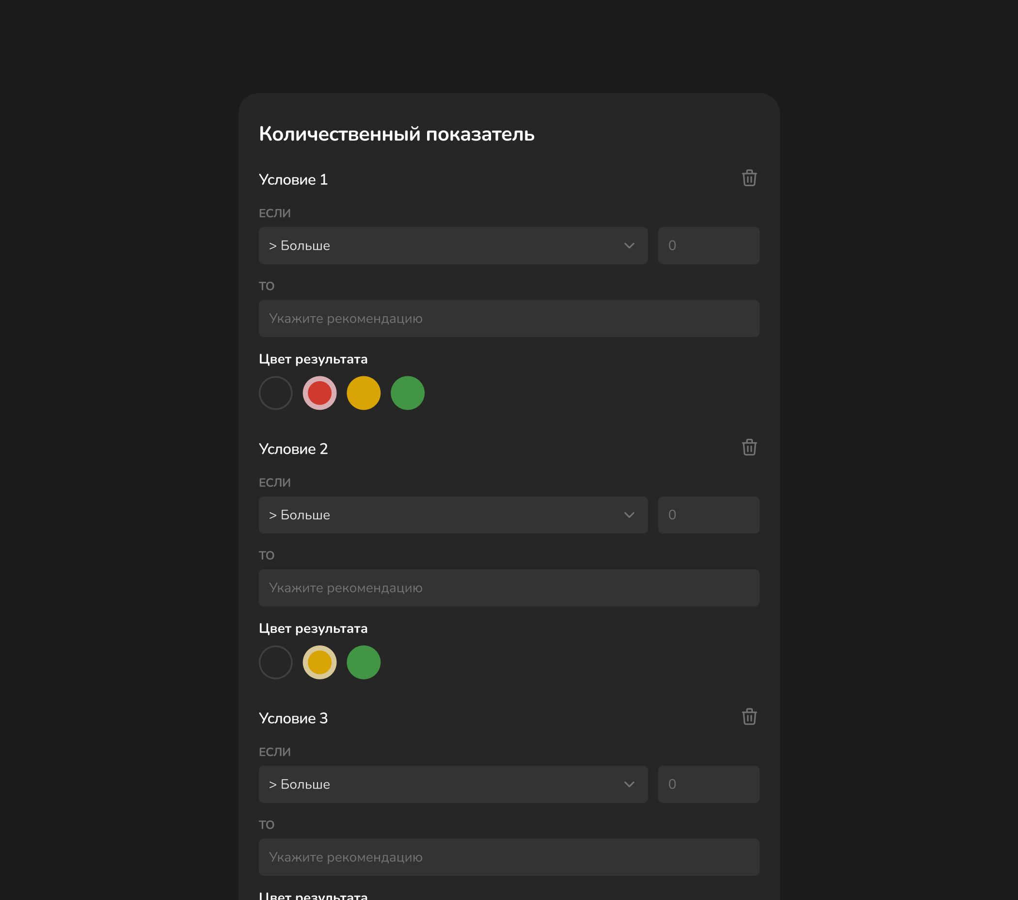Choose the yellow result color in Условие 2
The image size is (1018, 900).
319,662
